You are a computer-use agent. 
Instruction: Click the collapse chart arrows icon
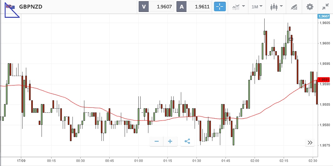pyautogui.click(x=325, y=7)
